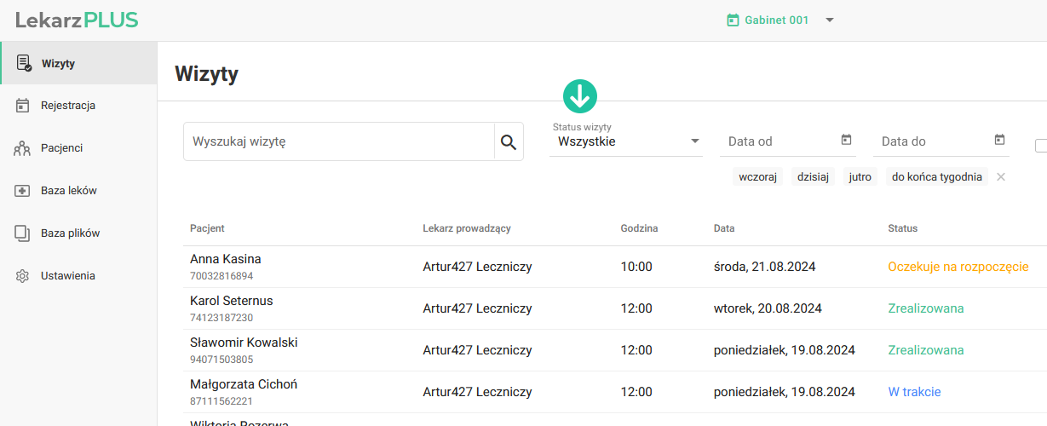Go to Rejestracja in the sidebar

coord(67,106)
